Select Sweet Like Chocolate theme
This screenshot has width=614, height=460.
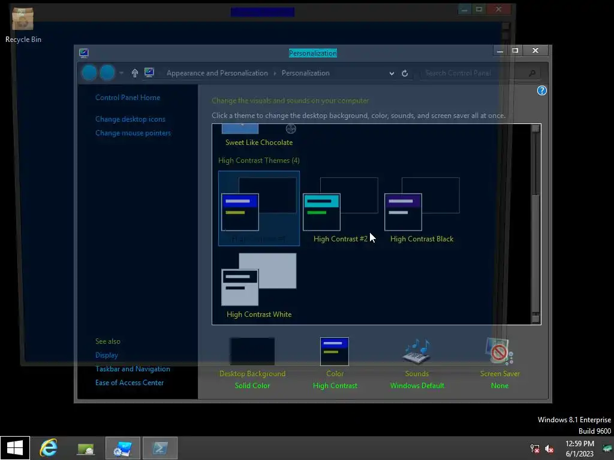pyautogui.click(x=259, y=136)
